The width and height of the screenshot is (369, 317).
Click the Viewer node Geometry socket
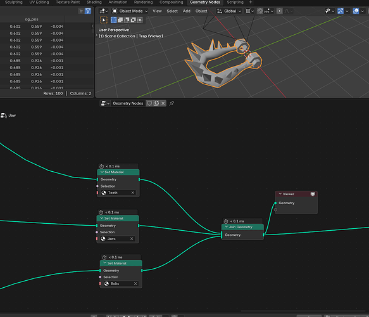pos(275,203)
